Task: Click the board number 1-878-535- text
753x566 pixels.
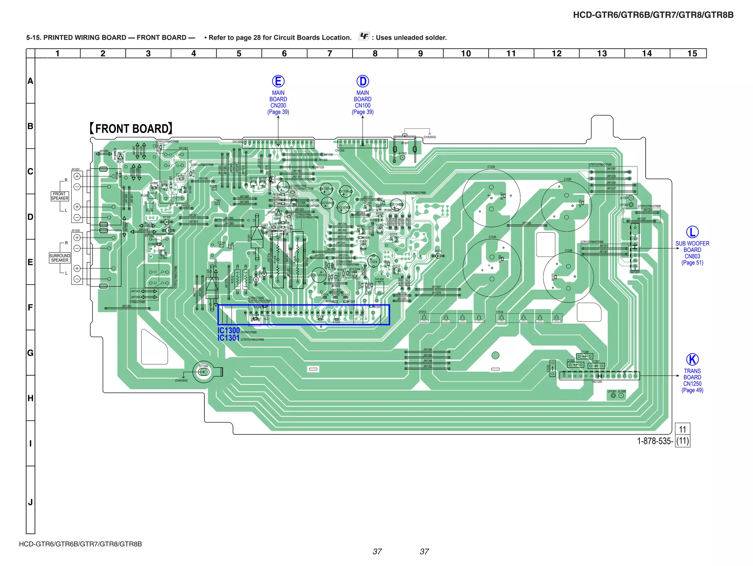Action: tap(655, 441)
